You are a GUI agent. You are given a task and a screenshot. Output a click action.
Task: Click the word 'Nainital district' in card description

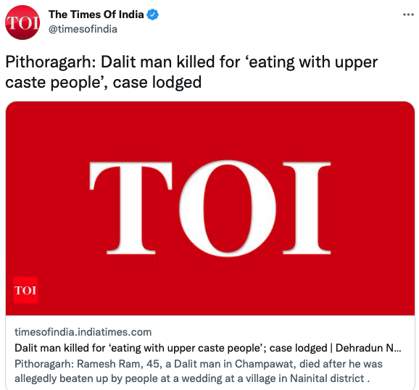pos(327,378)
